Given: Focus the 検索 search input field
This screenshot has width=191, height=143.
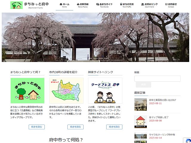Looking at the screenshot, I should (x=157, y=79).
